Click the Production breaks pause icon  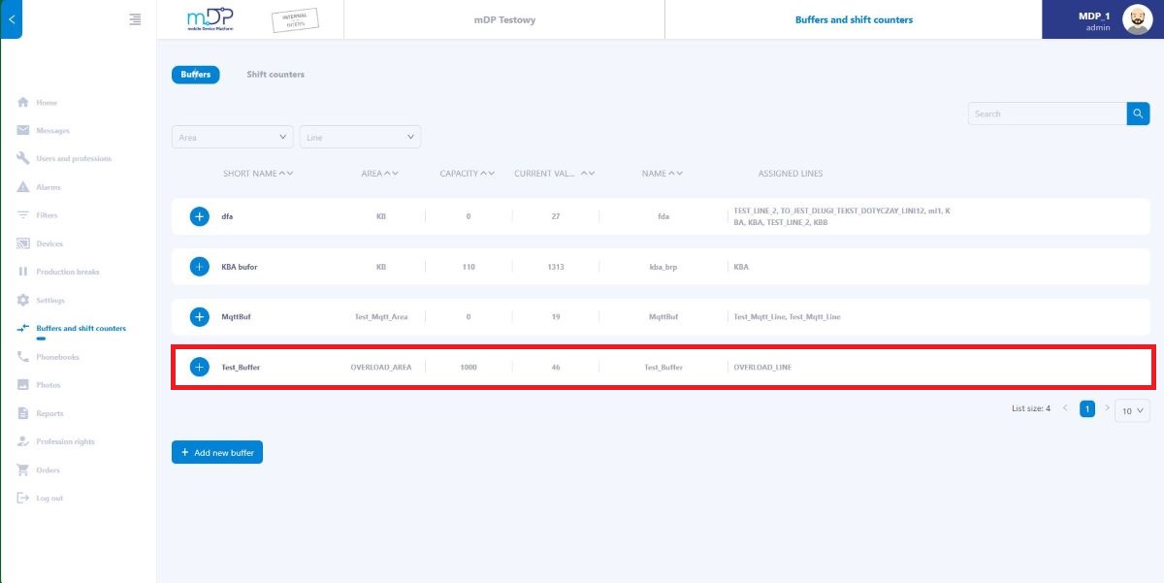pos(23,272)
